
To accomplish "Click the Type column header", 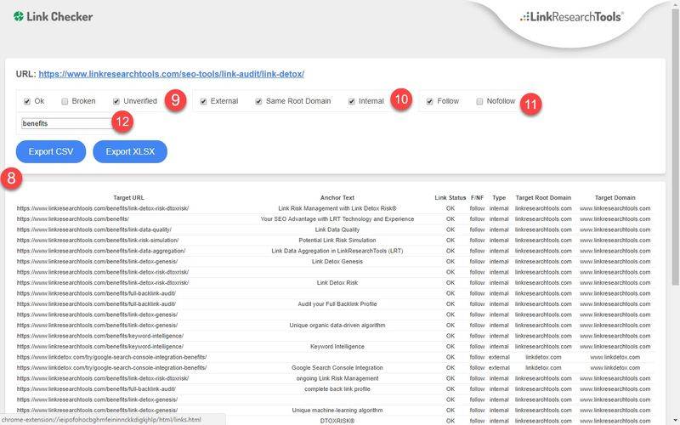I will click(x=499, y=198).
